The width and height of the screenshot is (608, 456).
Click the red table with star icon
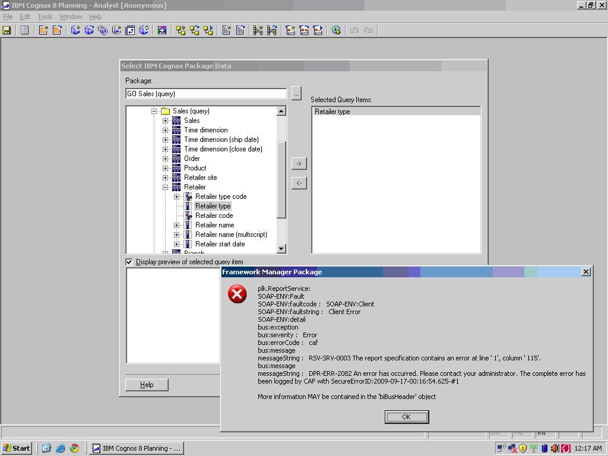[x=290, y=30]
